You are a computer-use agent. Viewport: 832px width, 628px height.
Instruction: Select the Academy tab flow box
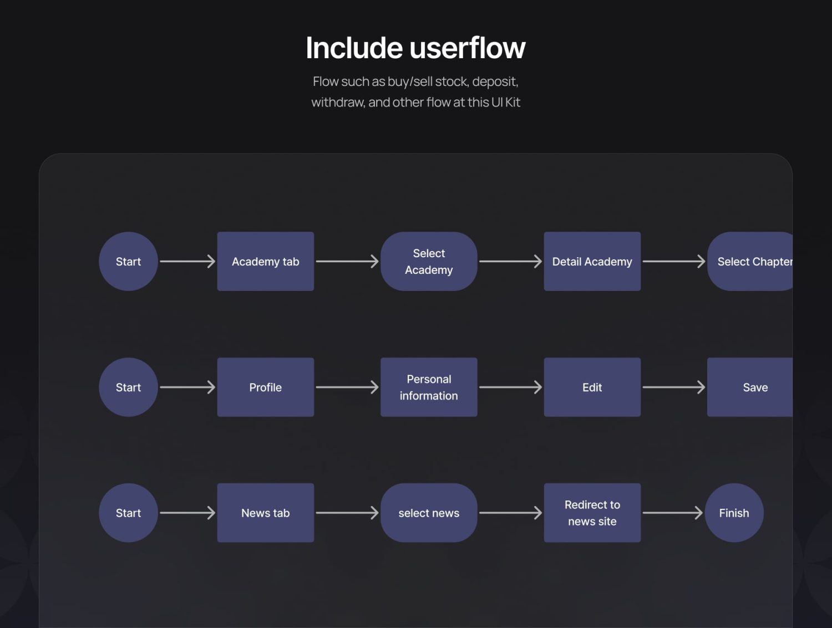click(266, 261)
